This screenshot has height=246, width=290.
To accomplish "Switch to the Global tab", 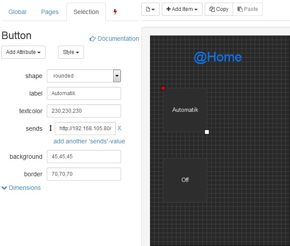I will click(17, 12).
